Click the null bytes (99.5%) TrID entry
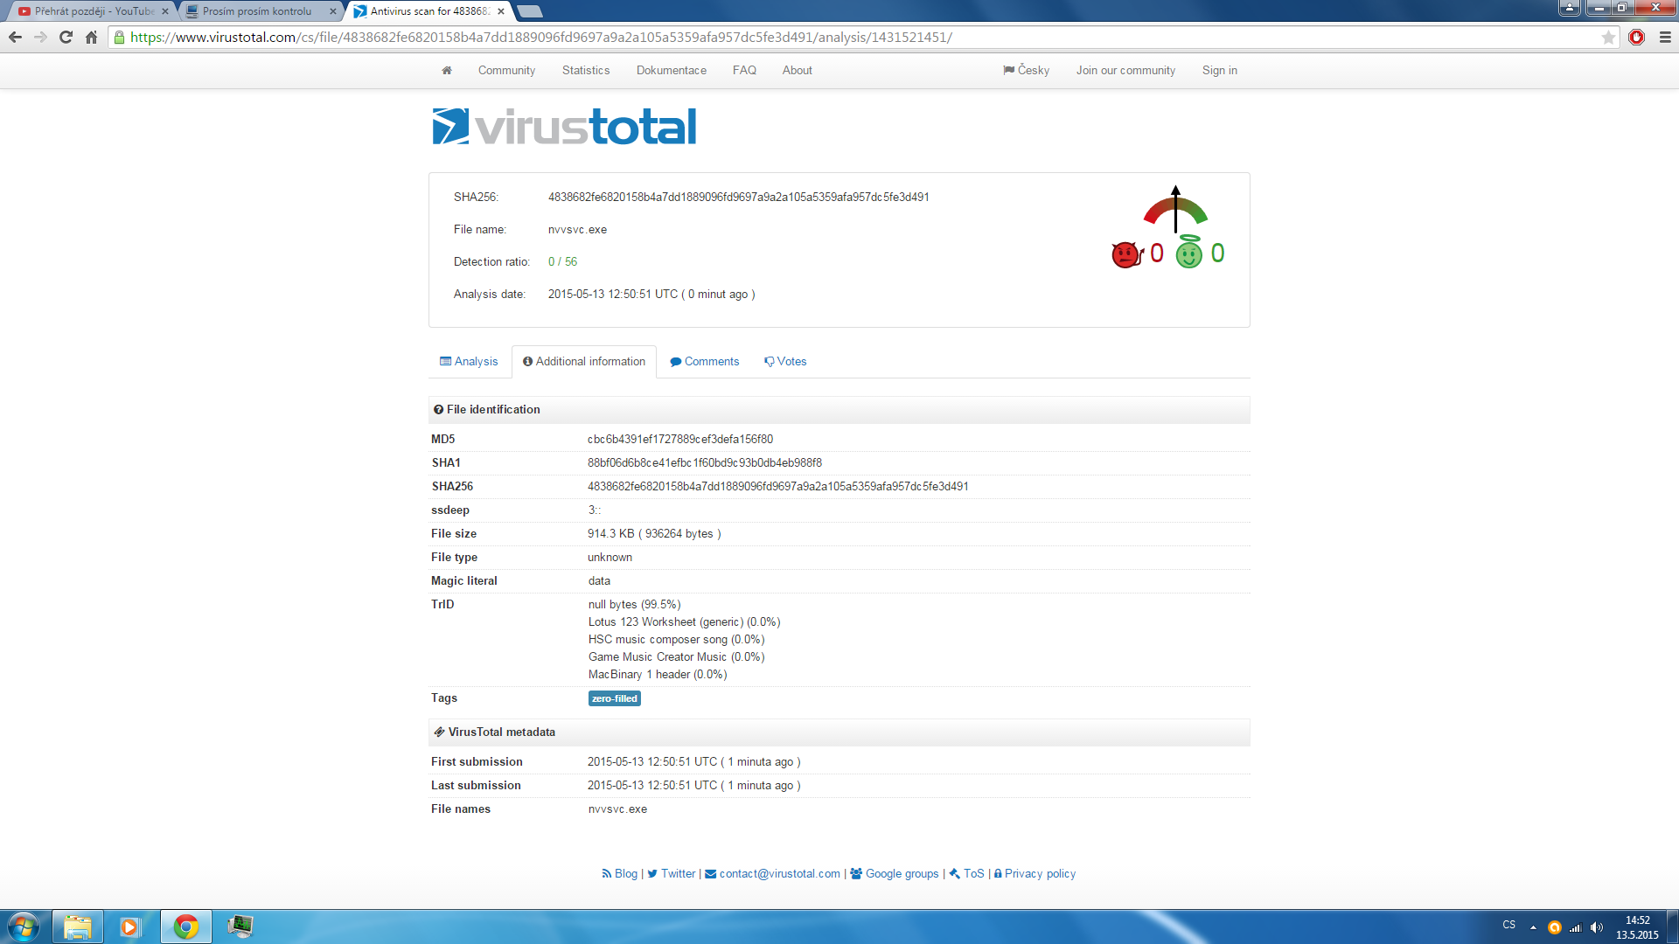The image size is (1679, 944). coord(634,604)
